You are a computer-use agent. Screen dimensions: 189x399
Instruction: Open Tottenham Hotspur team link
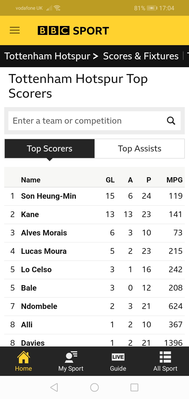[x=47, y=56]
